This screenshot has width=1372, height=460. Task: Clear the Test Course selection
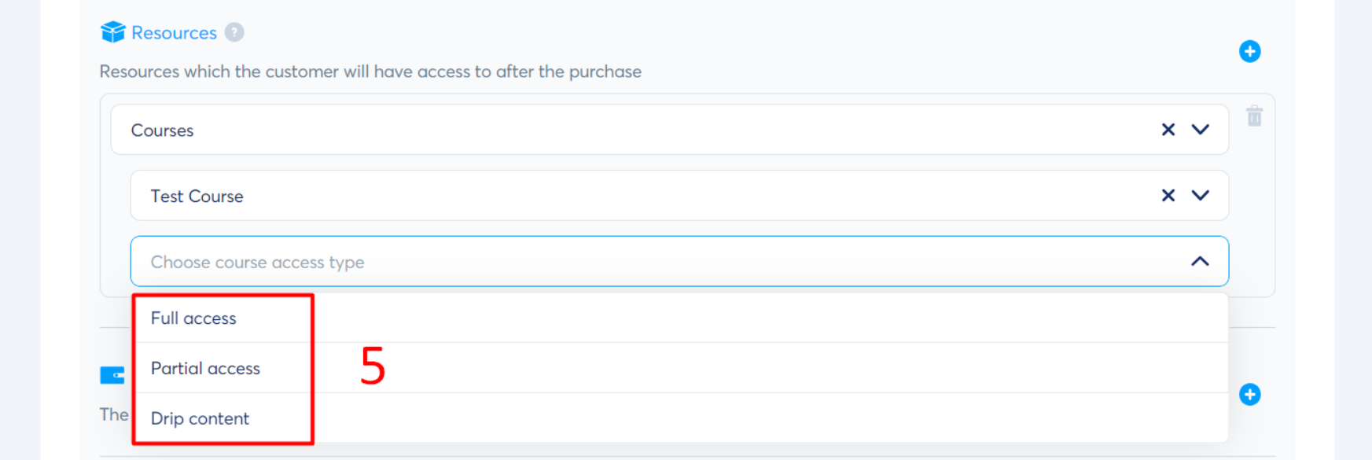1168,196
